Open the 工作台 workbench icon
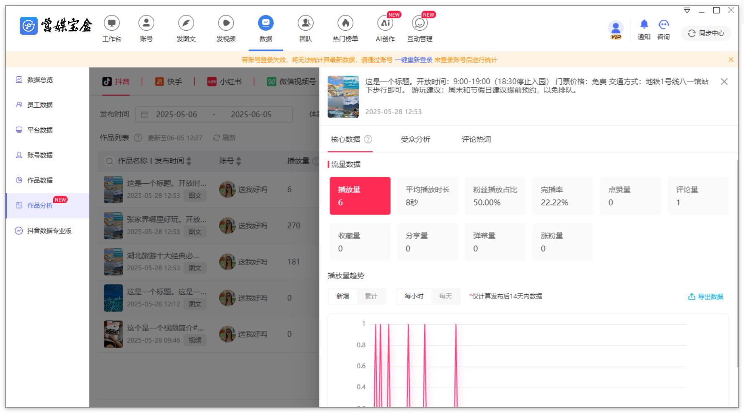Screen dimensions: 744x413 point(111,23)
